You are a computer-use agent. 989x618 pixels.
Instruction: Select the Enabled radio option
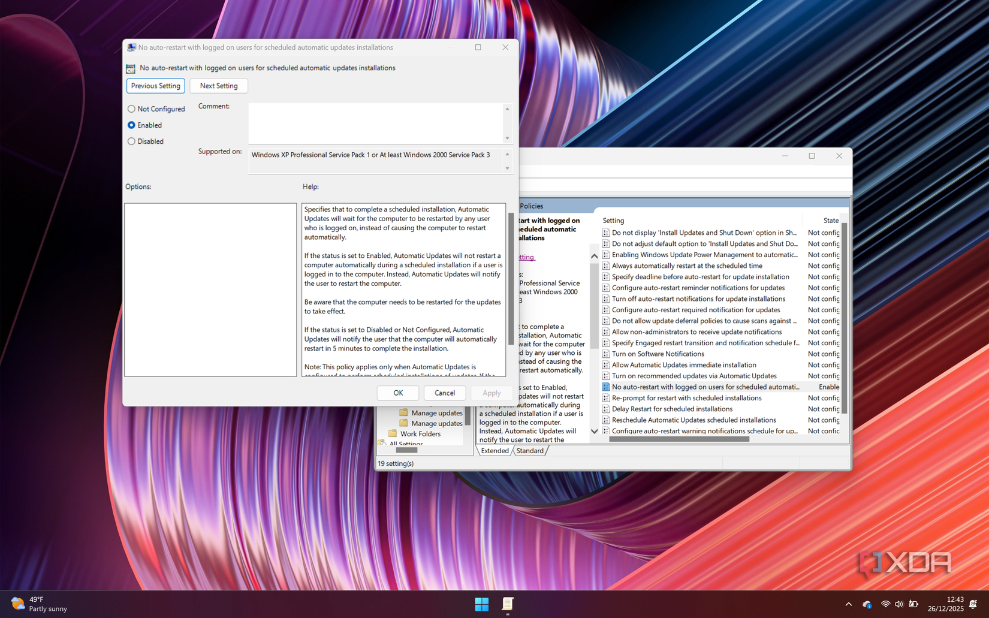(x=131, y=125)
